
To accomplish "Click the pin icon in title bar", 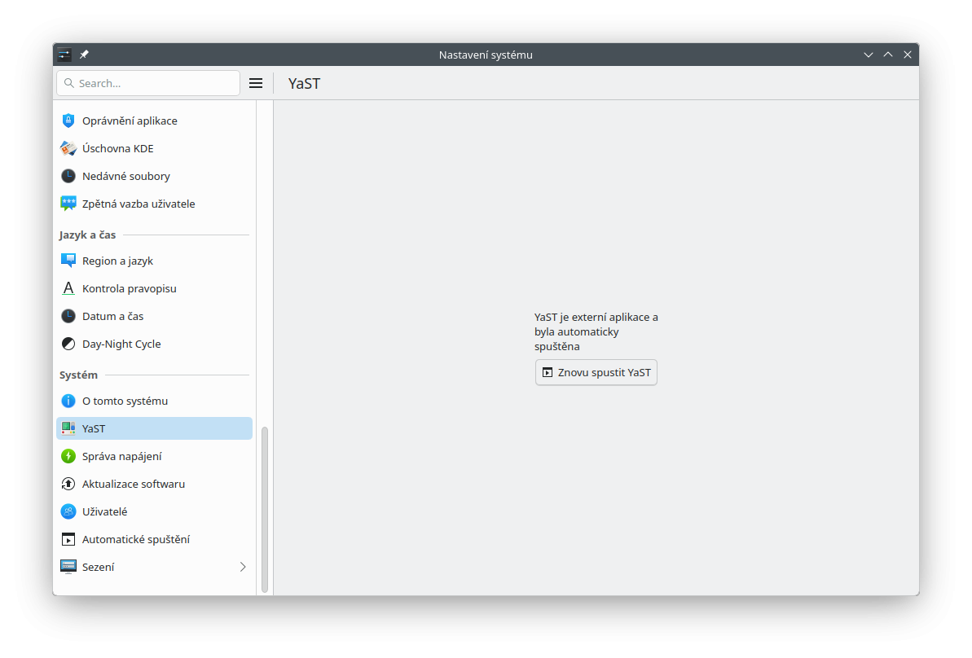I will (x=84, y=55).
